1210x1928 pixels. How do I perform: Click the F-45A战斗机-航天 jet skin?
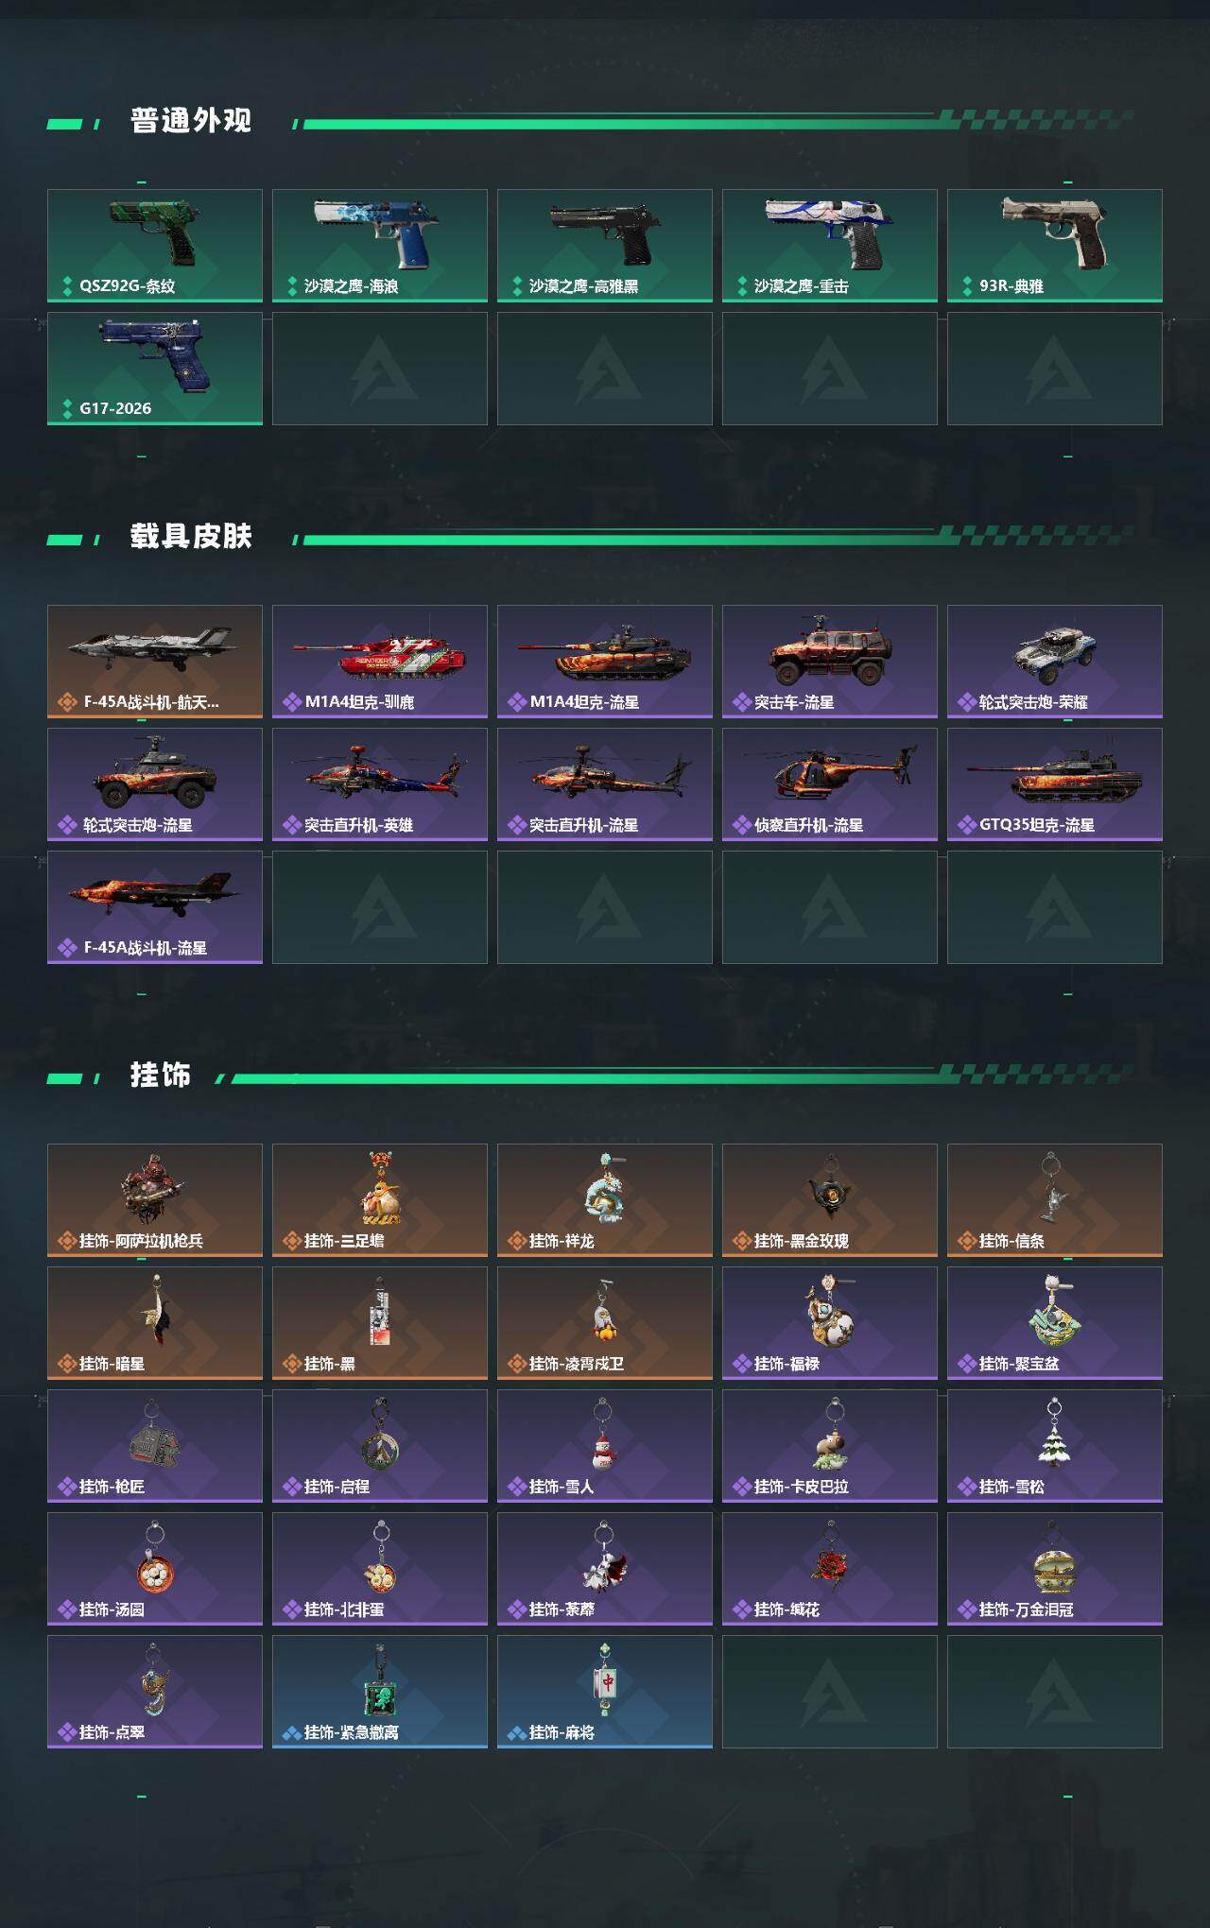pyautogui.click(x=155, y=662)
